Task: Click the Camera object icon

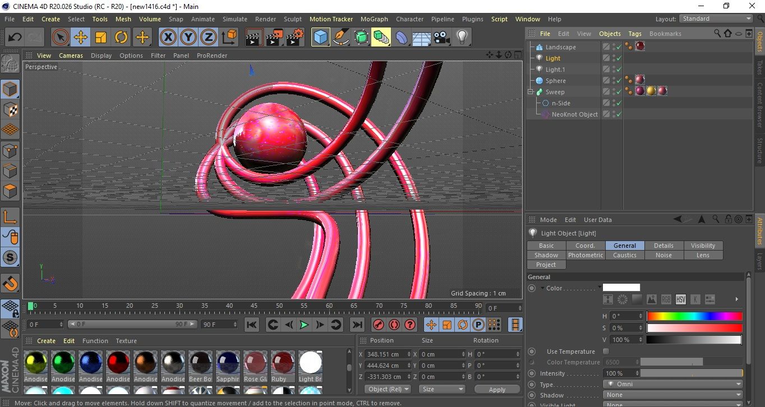Action: click(x=441, y=38)
